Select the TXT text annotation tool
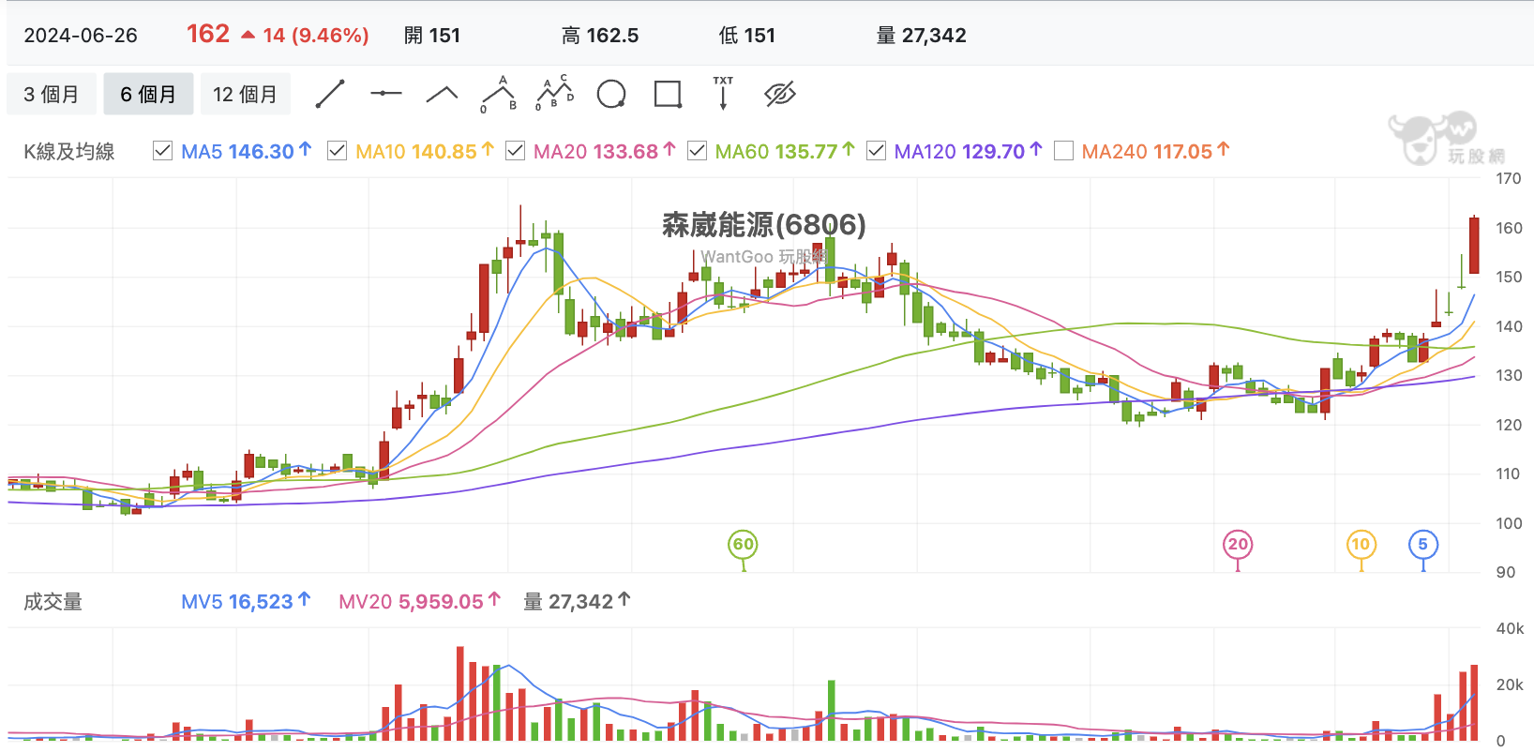This screenshot has height=752, width=1534. point(723,94)
